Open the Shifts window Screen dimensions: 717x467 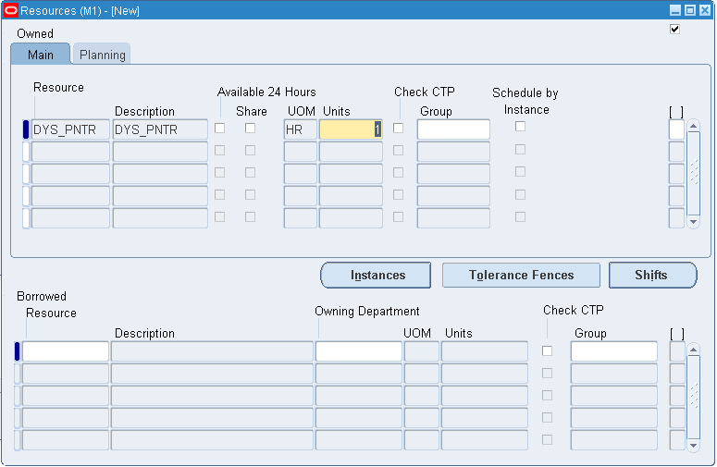[652, 275]
